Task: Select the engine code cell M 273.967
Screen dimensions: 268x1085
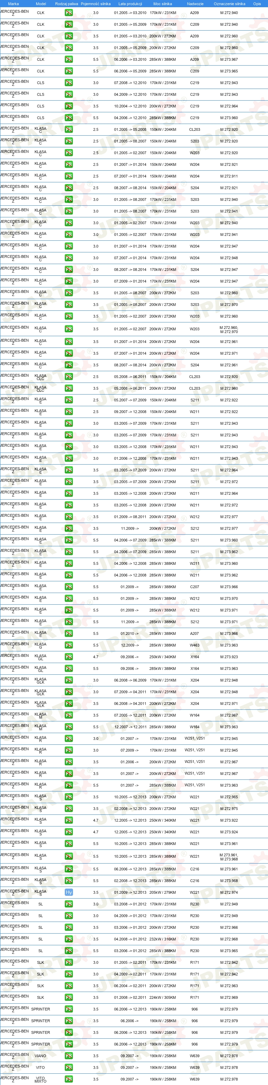Action: click(229, 59)
